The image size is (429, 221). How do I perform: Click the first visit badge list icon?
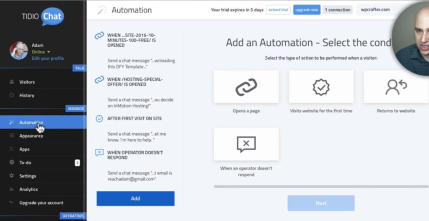(x=99, y=118)
